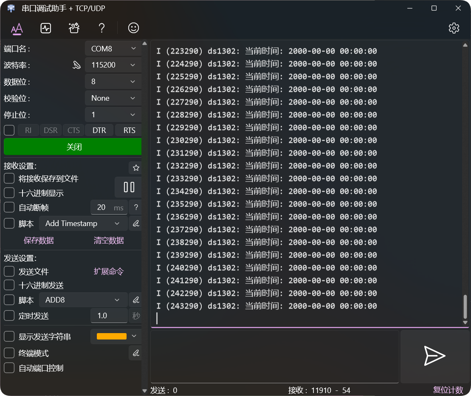Click the RI indicator button
Image resolution: width=471 pixels, height=396 pixels.
point(28,130)
